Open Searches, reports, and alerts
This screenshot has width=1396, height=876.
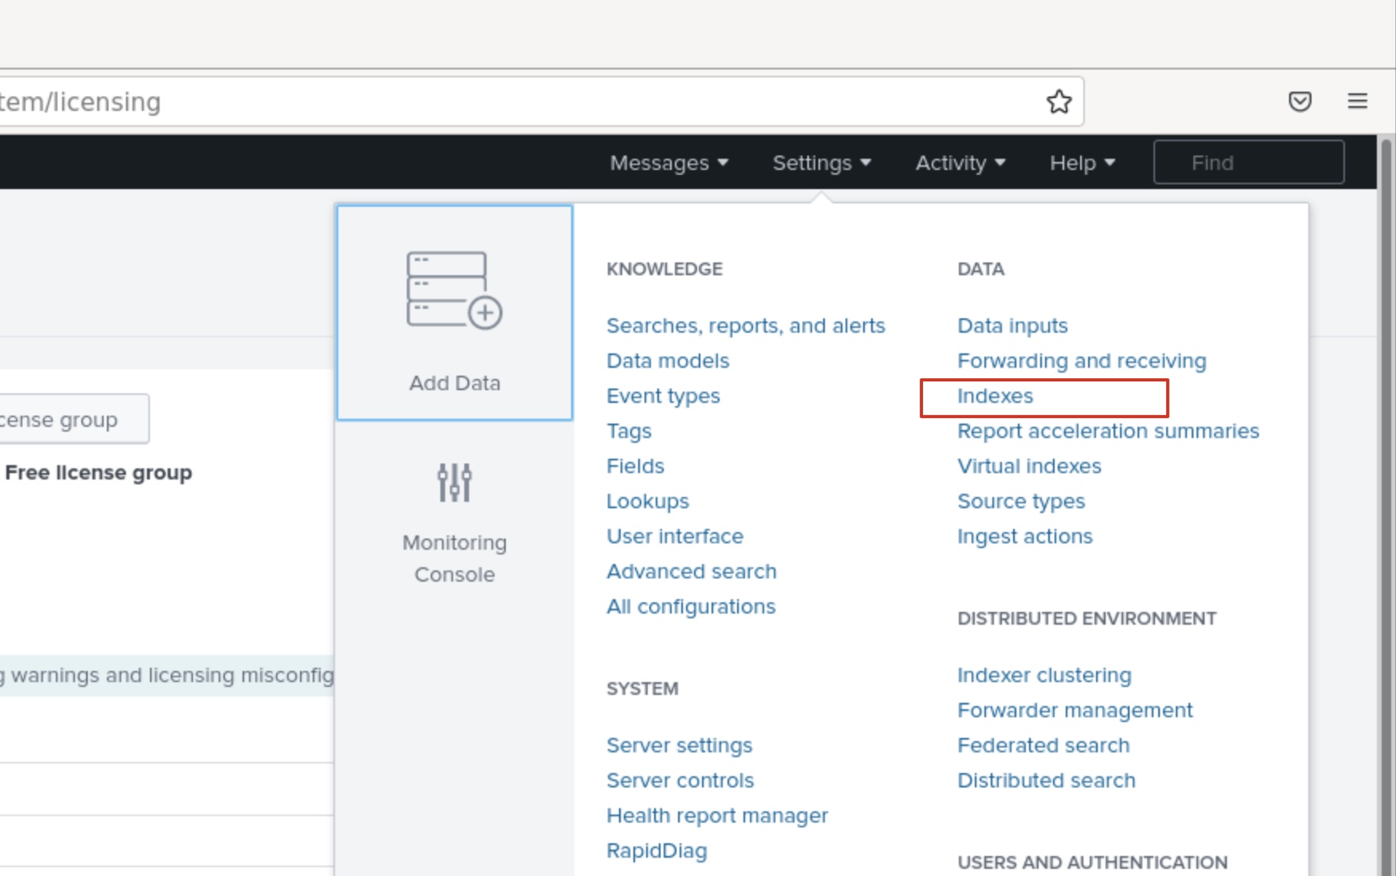pyautogui.click(x=746, y=326)
